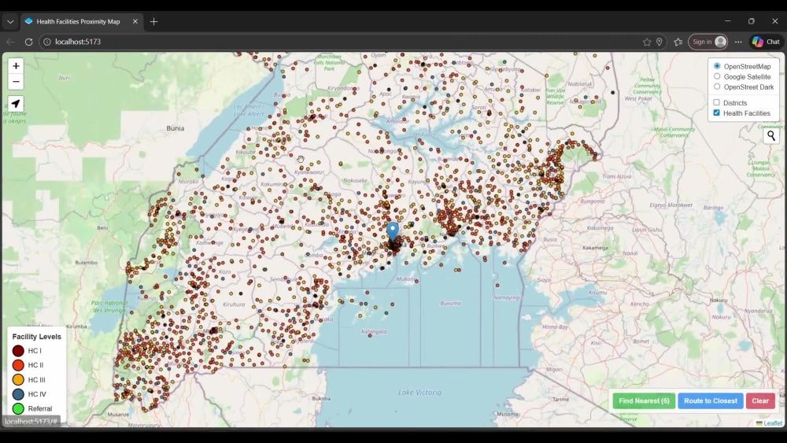787x443 pixels.
Task: Clear the map selection
Action: click(x=760, y=401)
